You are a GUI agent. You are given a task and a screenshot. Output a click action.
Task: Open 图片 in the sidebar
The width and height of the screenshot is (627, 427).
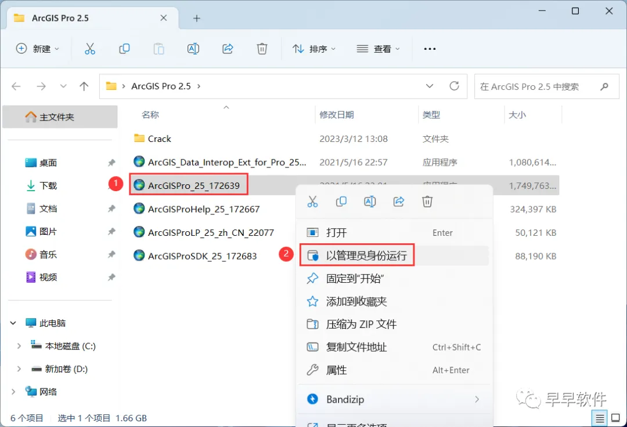coord(48,231)
